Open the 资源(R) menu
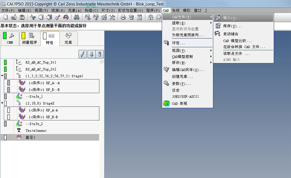Viewport: 291px width, 178px height. click(58, 10)
